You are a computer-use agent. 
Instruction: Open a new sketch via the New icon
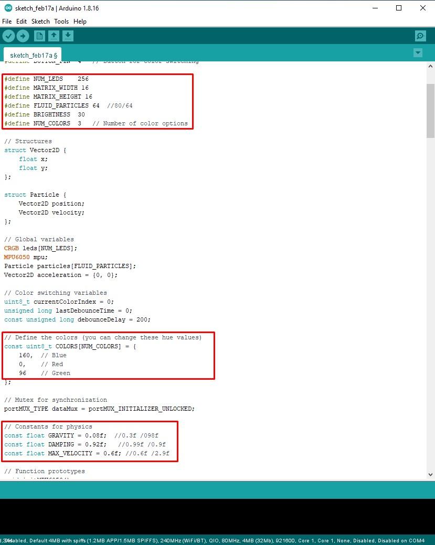click(39, 35)
